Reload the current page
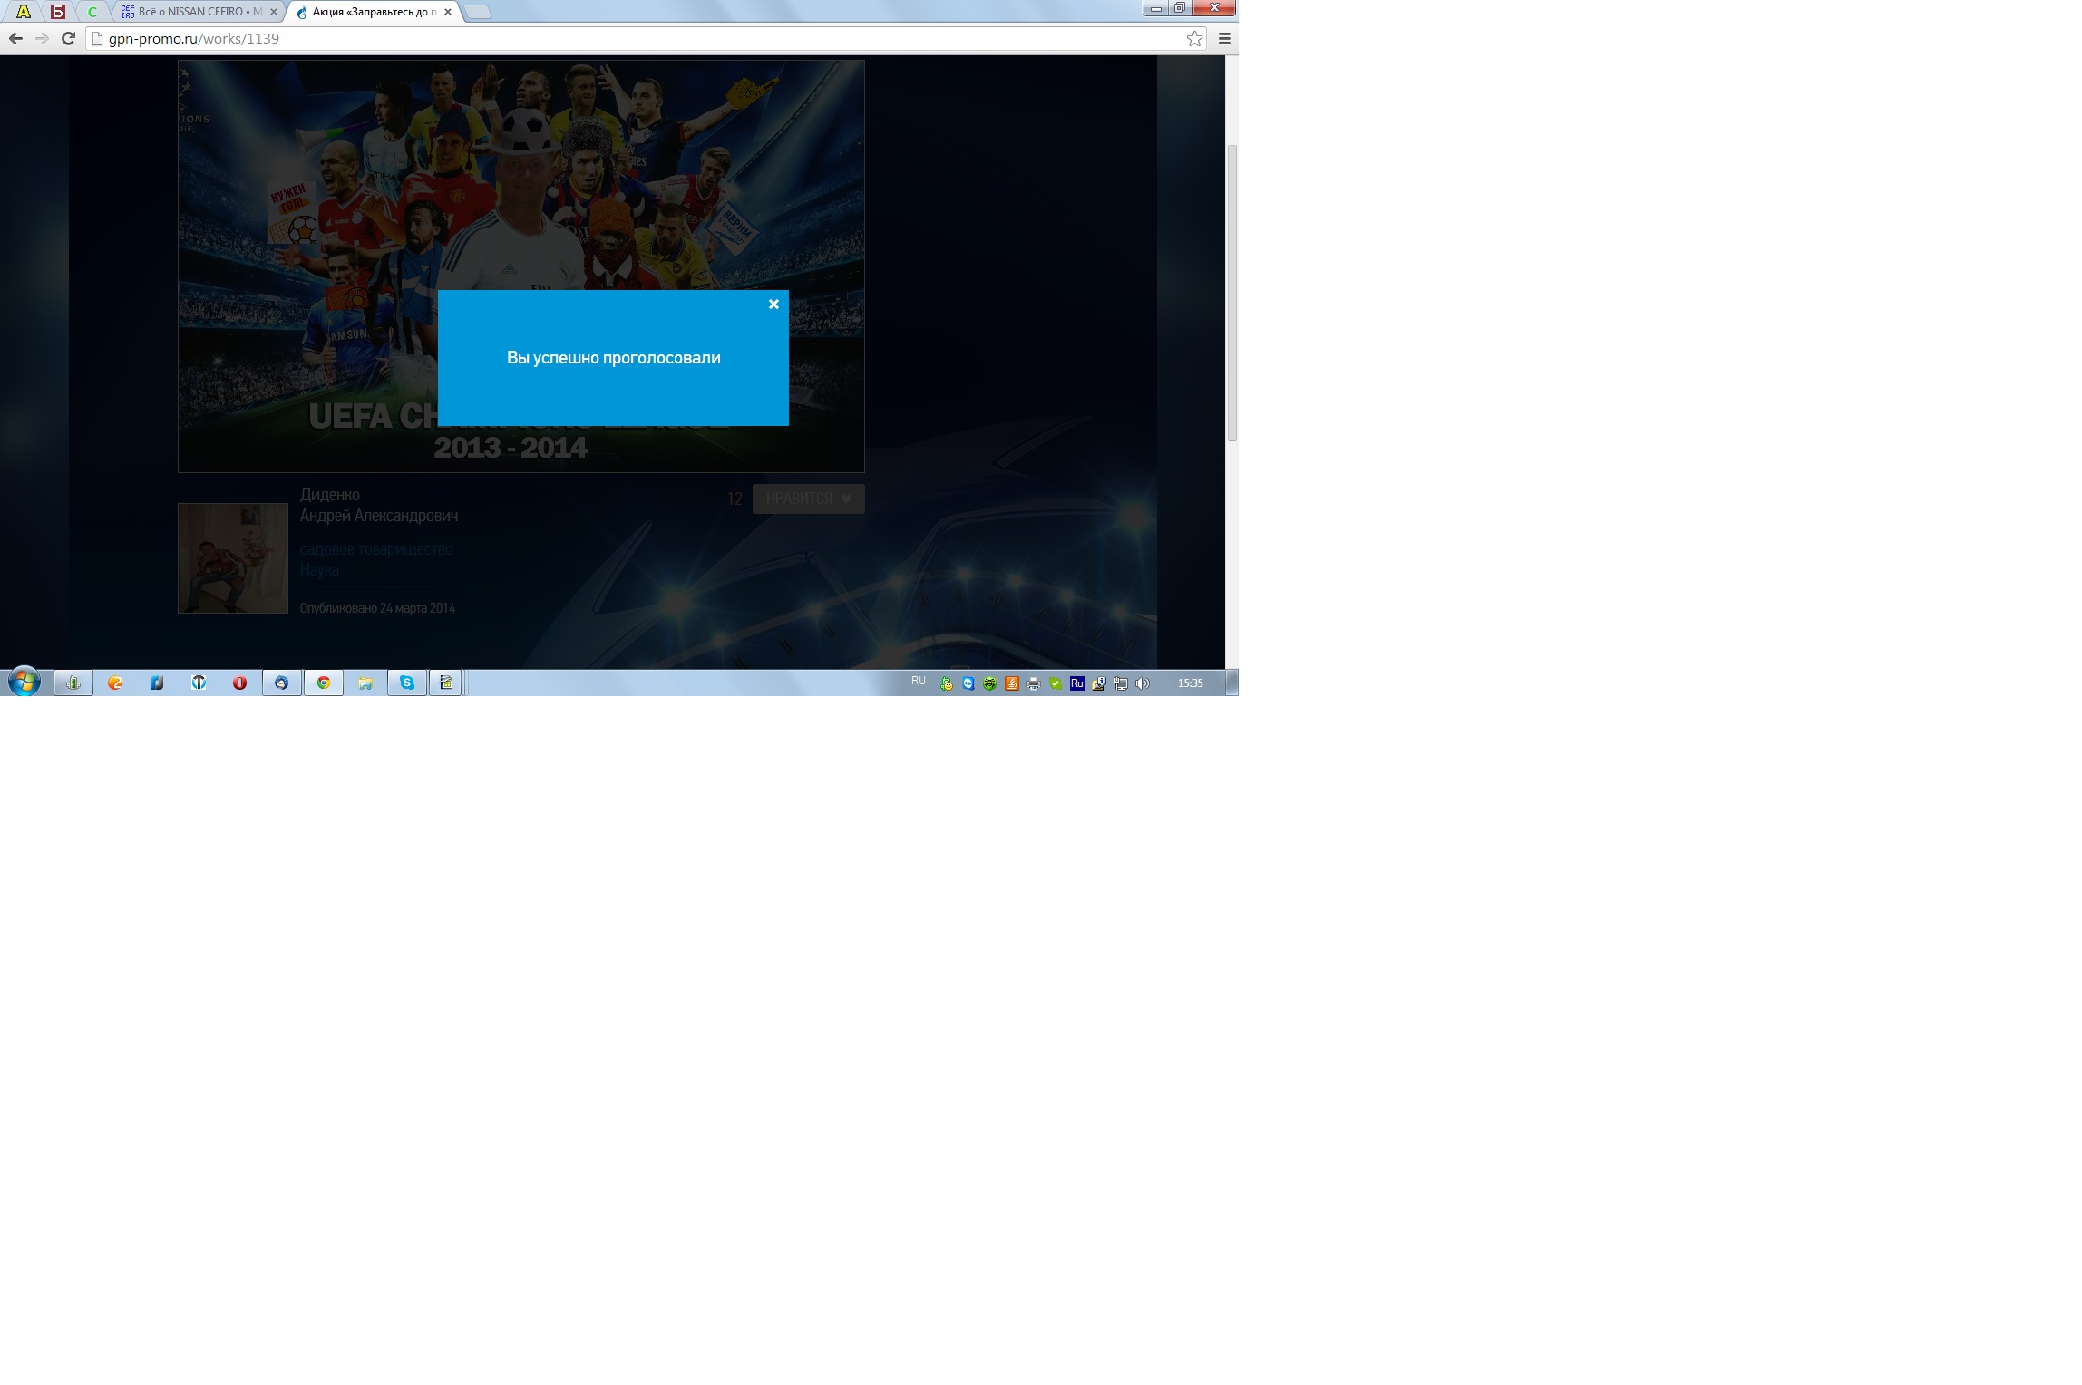The height and width of the screenshot is (1385, 2082). [68, 38]
